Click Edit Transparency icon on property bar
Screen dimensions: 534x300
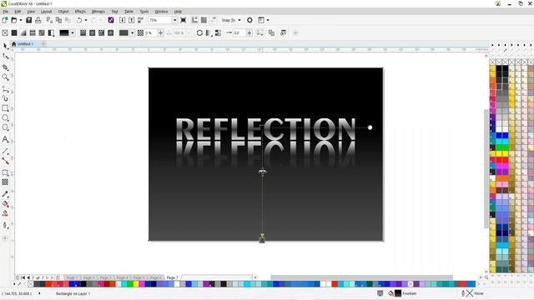coord(283,33)
